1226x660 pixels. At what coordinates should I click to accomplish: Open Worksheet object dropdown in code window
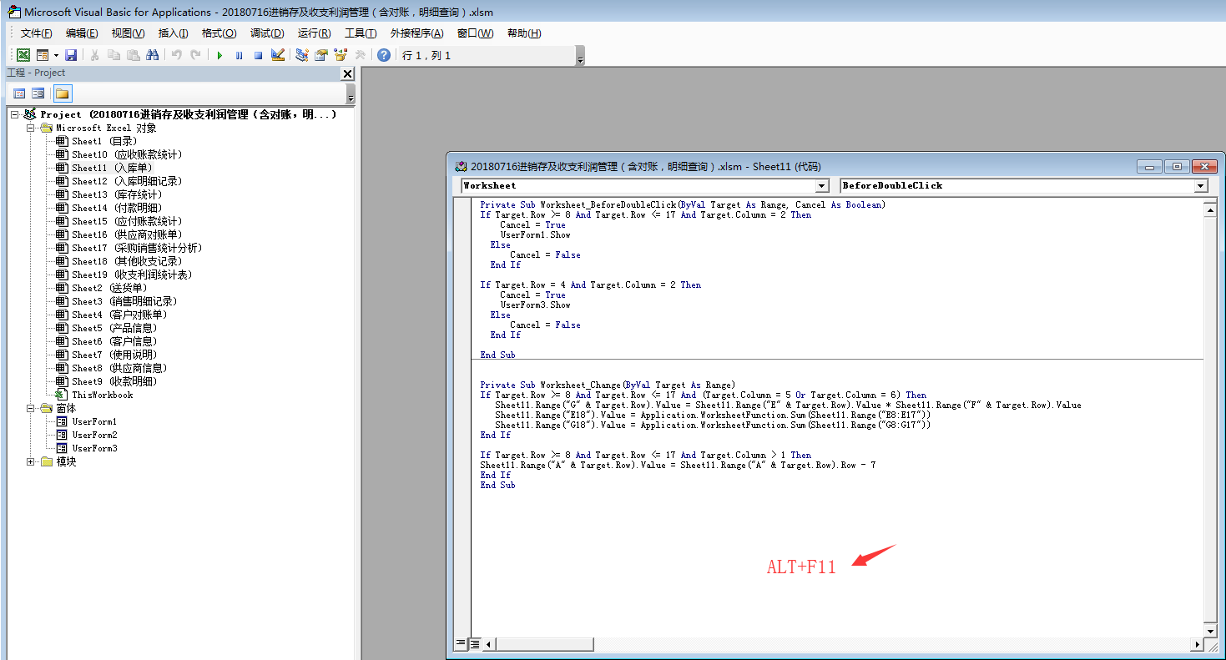pyautogui.click(x=821, y=185)
